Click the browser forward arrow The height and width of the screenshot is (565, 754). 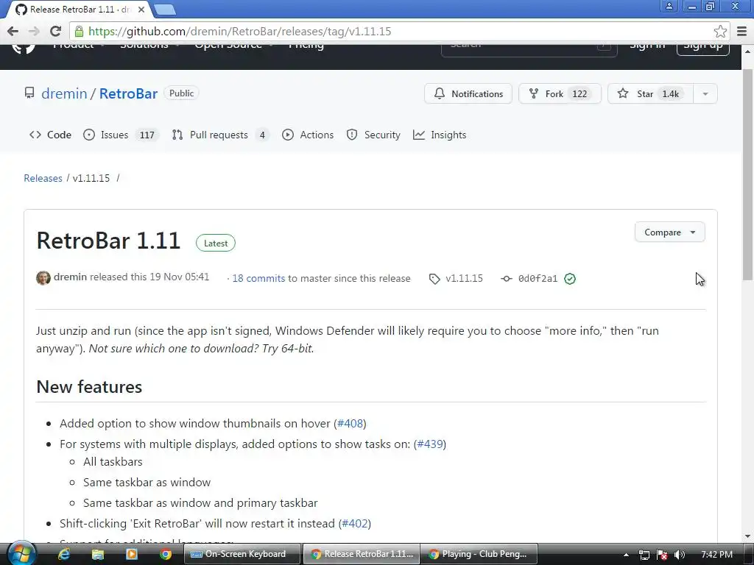pyautogui.click(x=34, y=31)
